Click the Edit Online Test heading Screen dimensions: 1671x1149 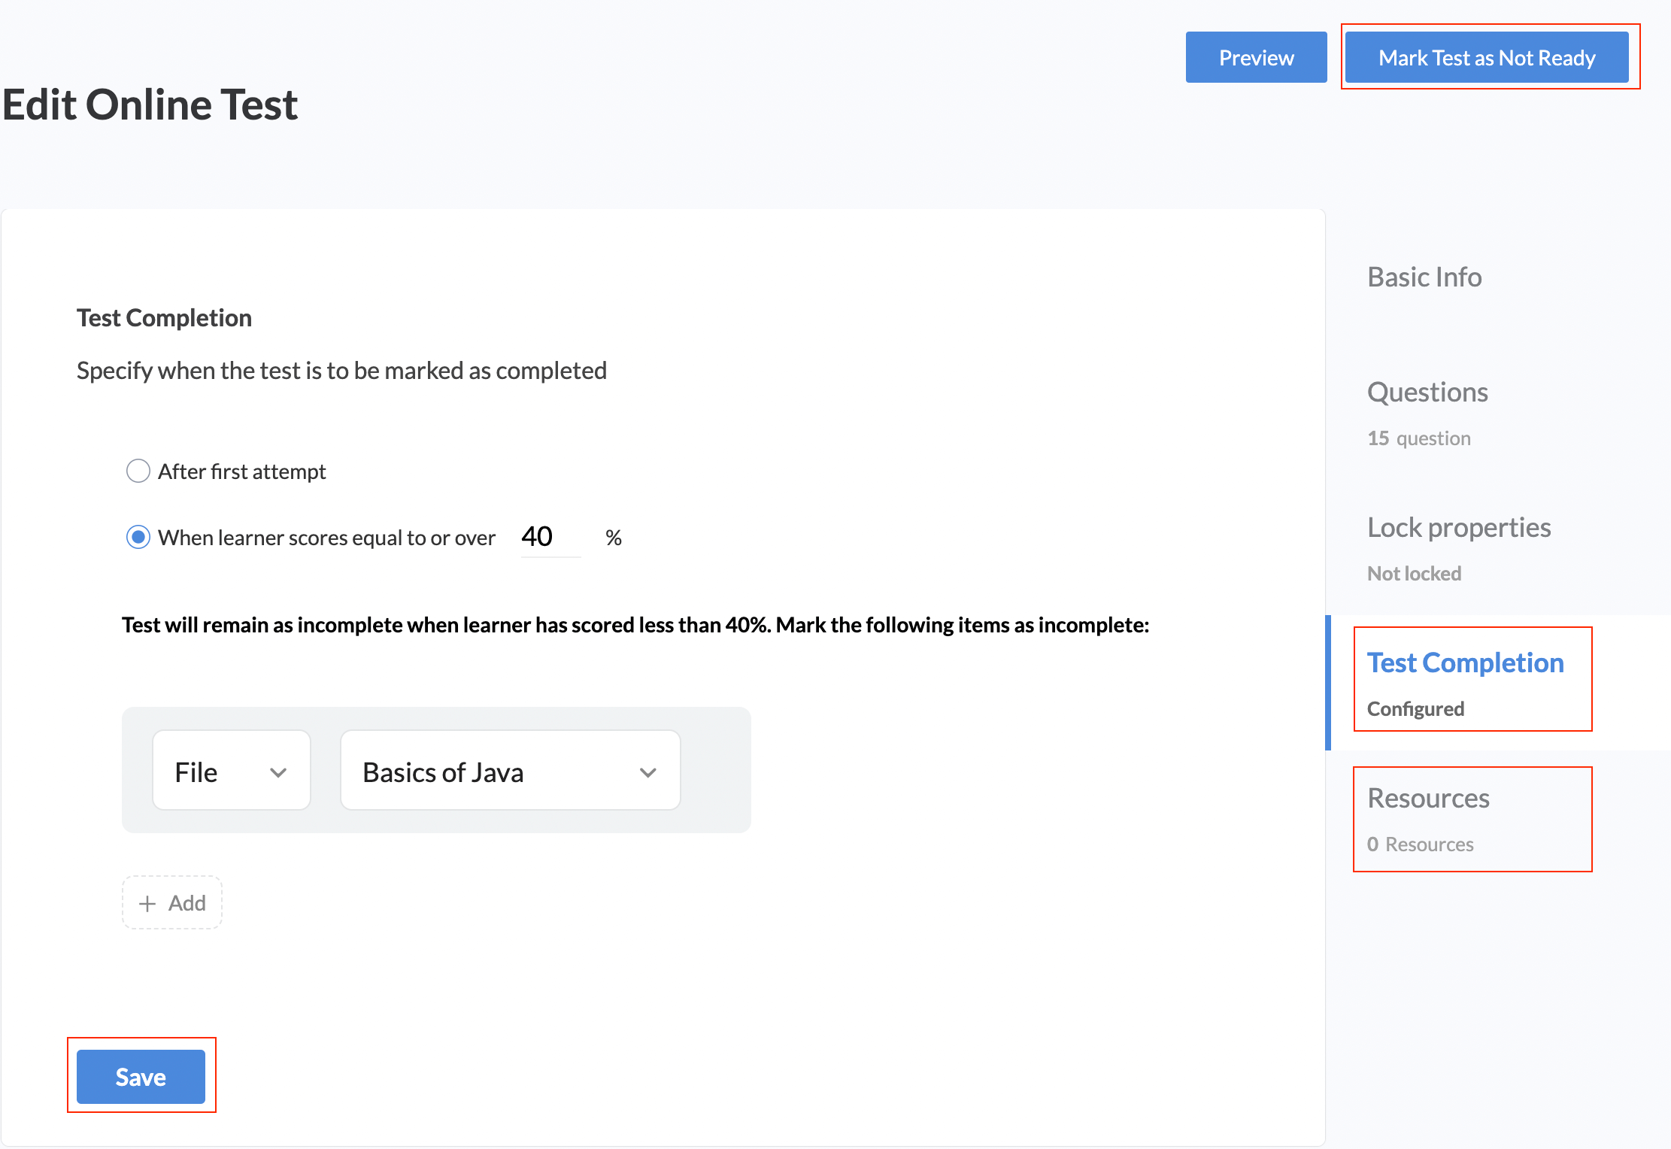coord(150,104)
